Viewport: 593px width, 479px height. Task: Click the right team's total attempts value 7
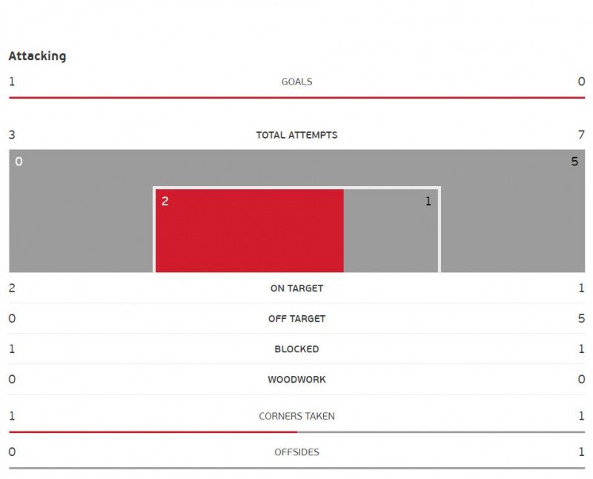(581, 135)
